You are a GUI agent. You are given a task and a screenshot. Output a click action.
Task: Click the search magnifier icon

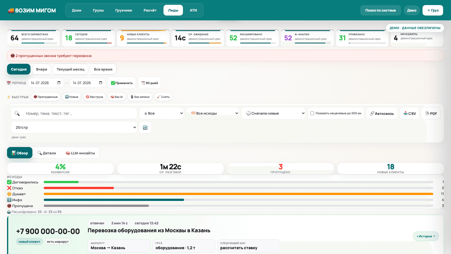click(17, 113)
